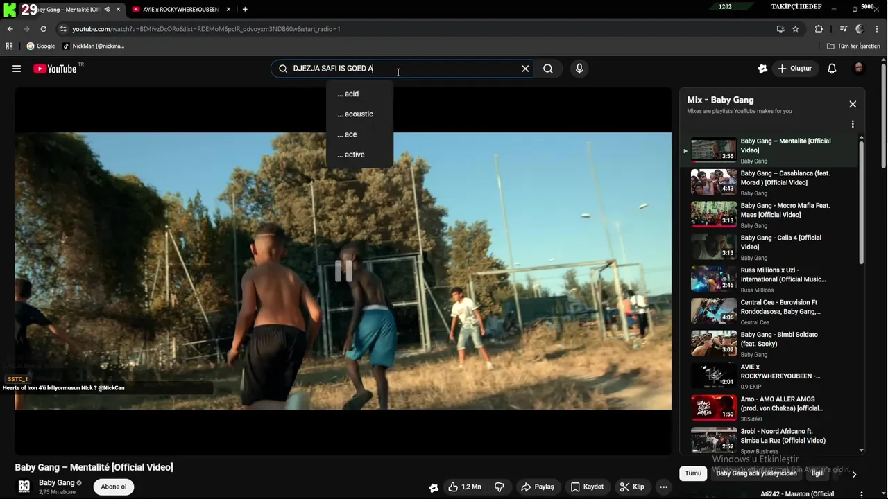Play AVIE x ROCKYWHEREYOUBEEN playlist item
This screenshot has height=499, width=888.
[x=769, y=376]
